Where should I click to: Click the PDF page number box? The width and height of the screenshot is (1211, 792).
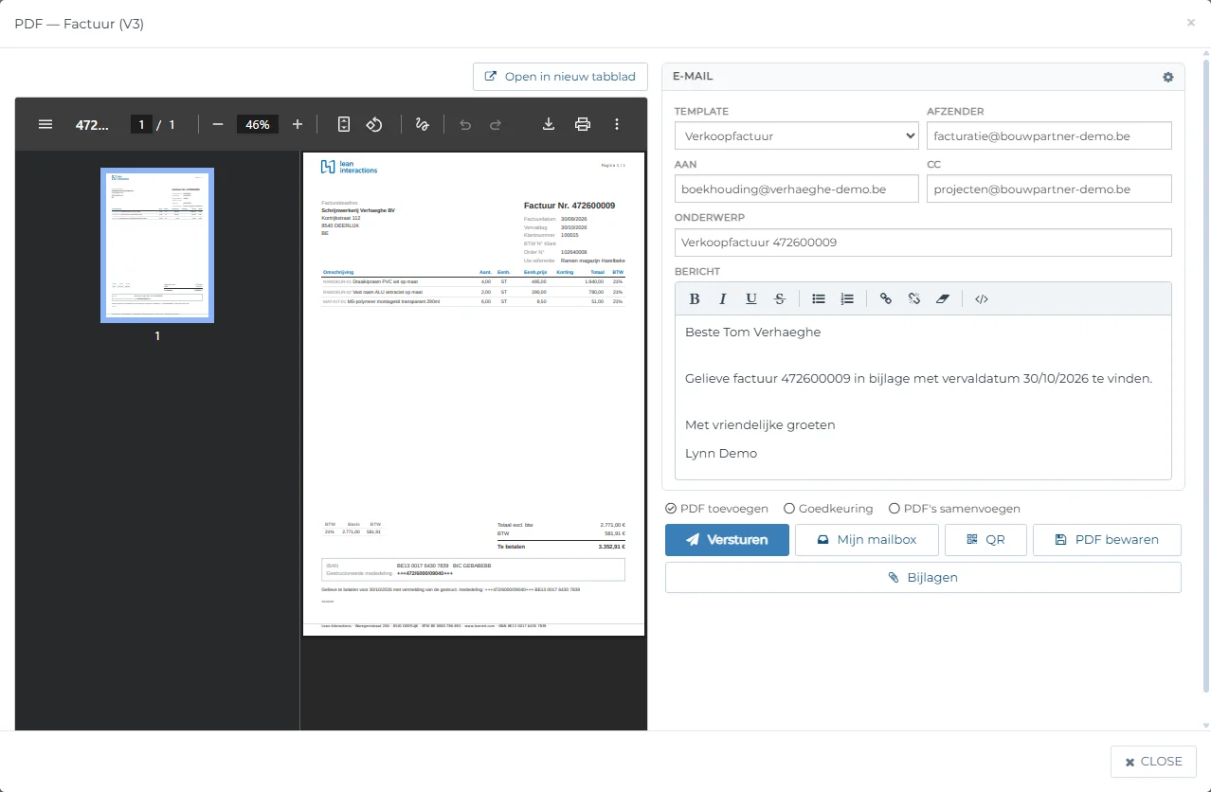[141, 124]
